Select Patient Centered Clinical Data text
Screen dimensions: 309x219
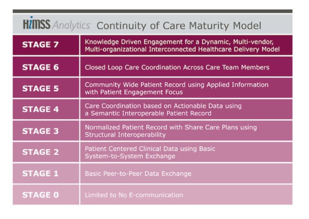pyautogui.click(x=150, y=152)
